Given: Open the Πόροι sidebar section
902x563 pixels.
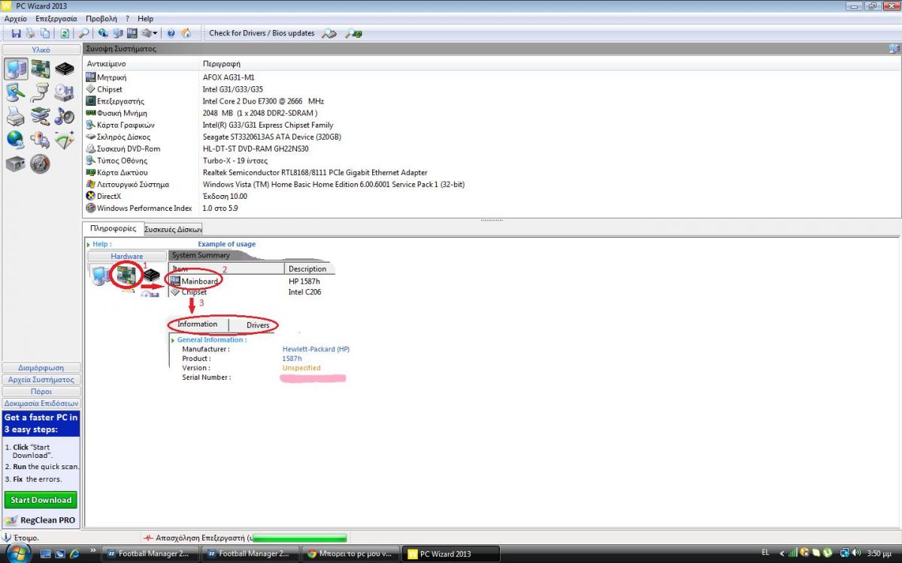Looking at the screenshot, I should tap(41, 391).
